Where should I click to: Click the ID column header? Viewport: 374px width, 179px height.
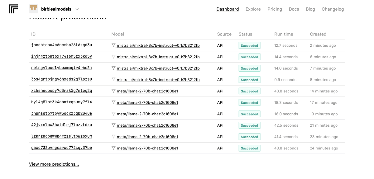click(33, 34)
